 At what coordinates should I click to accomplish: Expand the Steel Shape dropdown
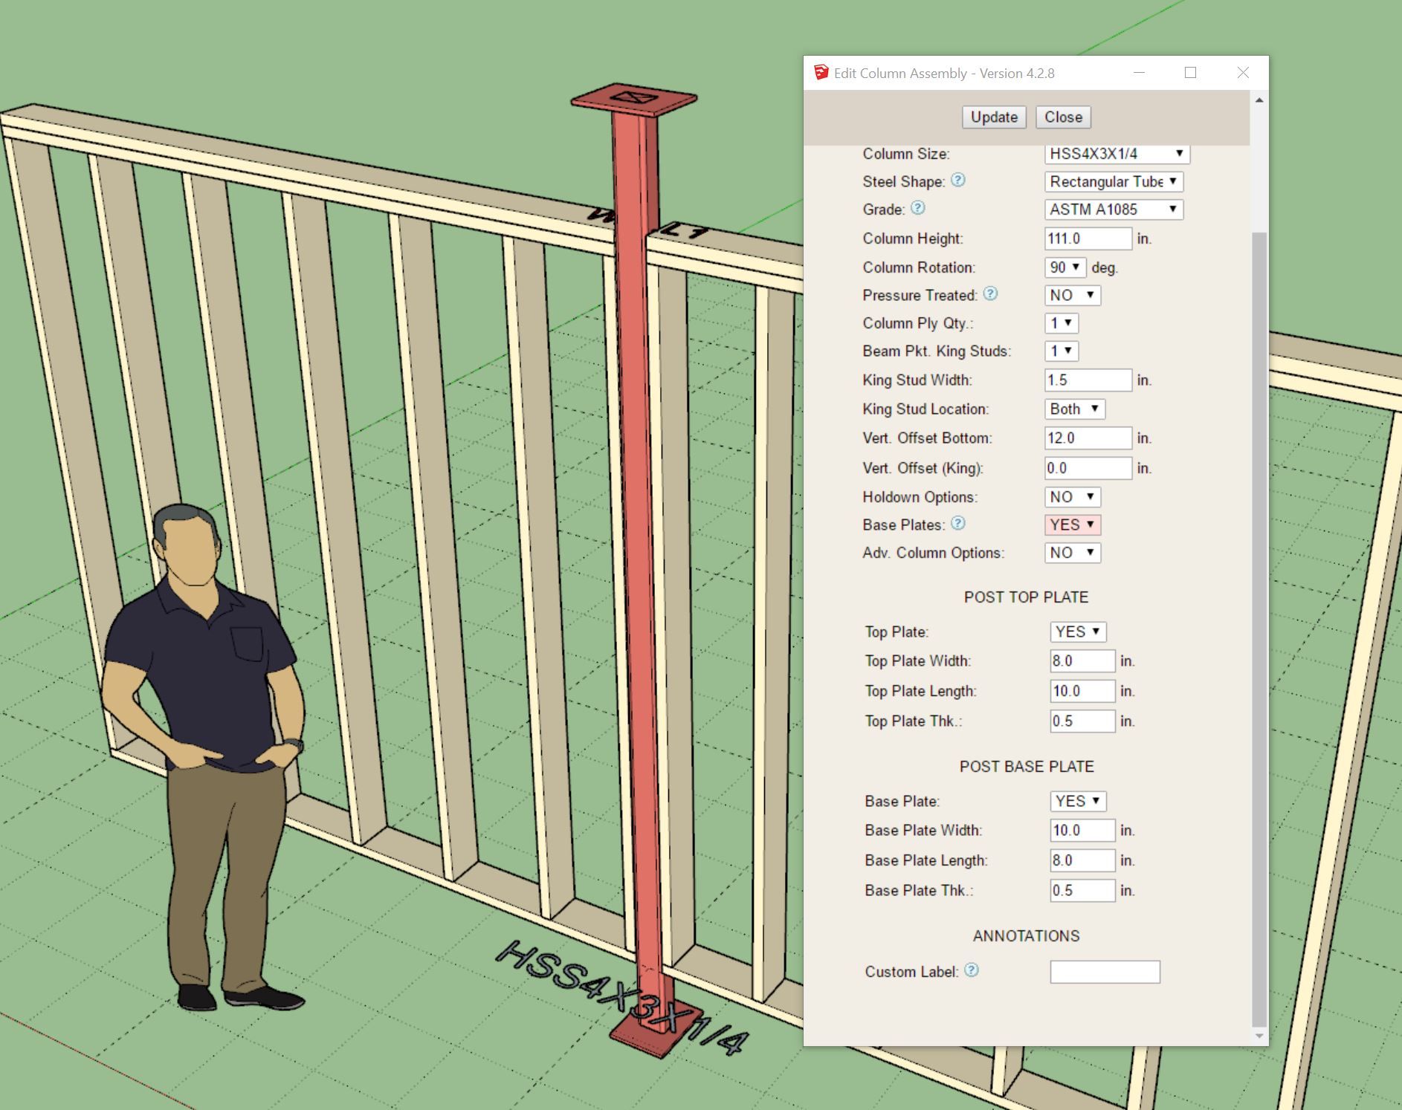[x=1113, y=182]
